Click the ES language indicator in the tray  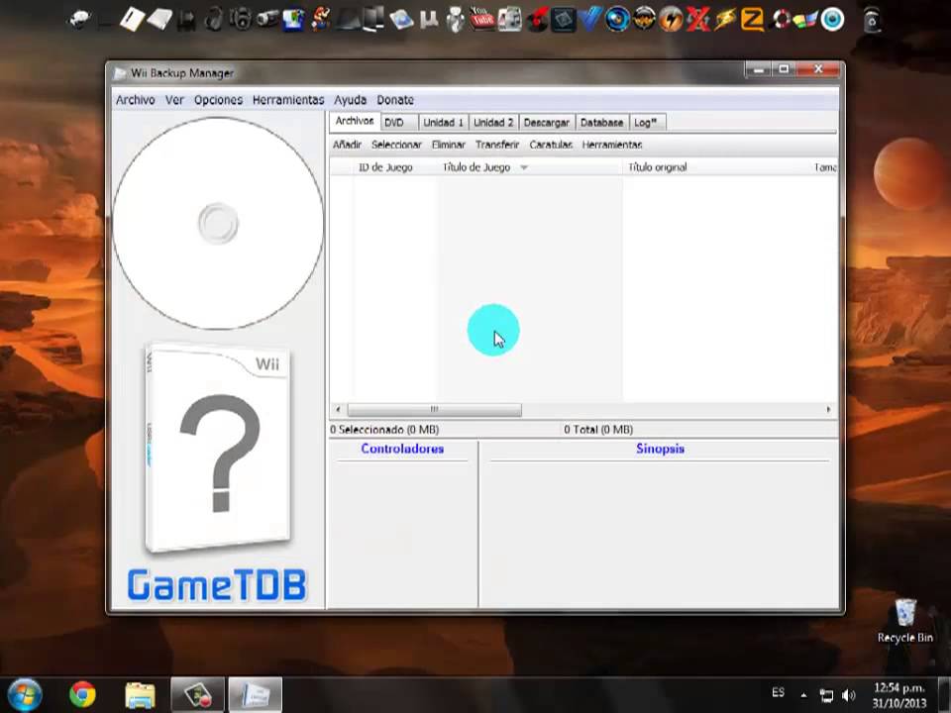pos(779,692)
